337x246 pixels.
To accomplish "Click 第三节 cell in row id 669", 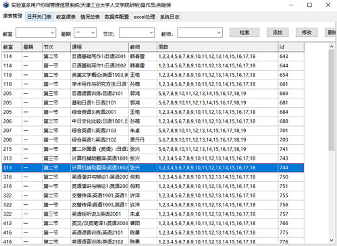I will coord(56,94).
